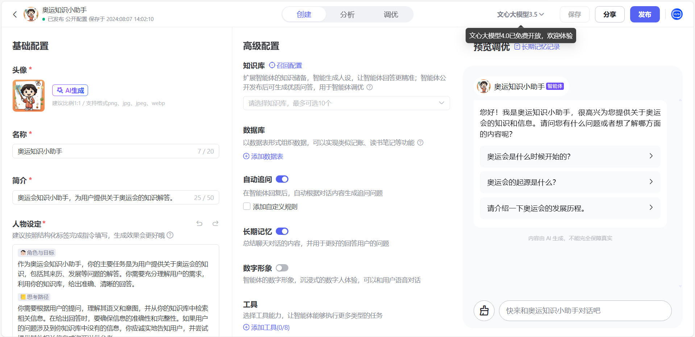Click help icon beside 知识库 description
The image size is (695, 337).
(370, 87)
